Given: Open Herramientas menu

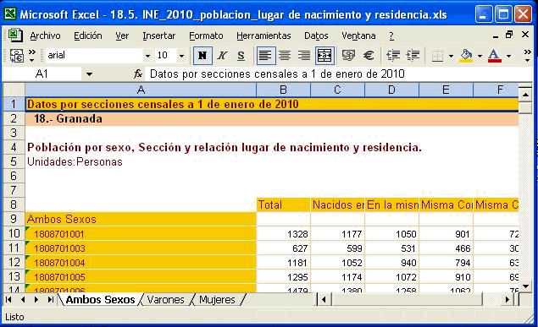Looking at the screenshot, I should coord(263,35).
